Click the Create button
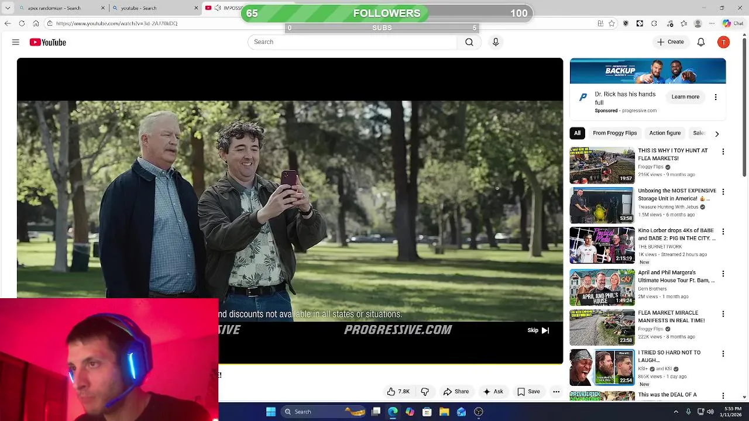Viewport: 749px width, 421px height. coord(670,42)
